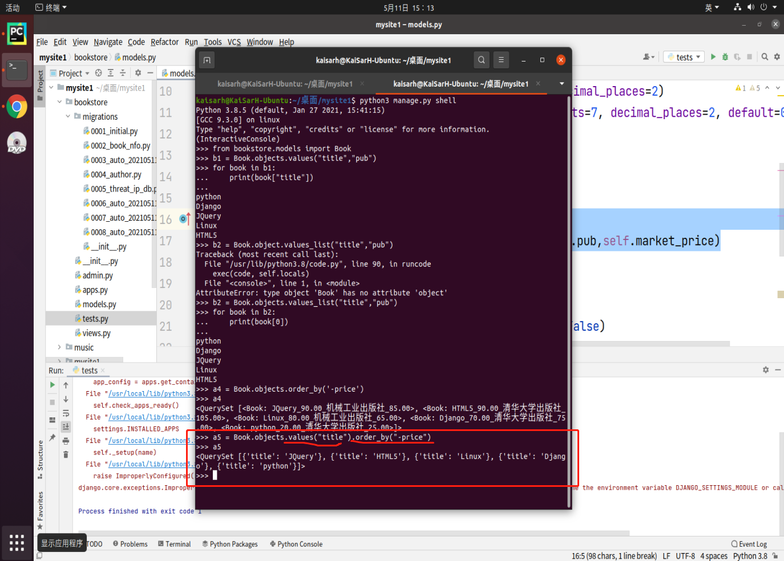784x561 pixels.
Task: Collapse the migrations folder
Action: (68, 116)
